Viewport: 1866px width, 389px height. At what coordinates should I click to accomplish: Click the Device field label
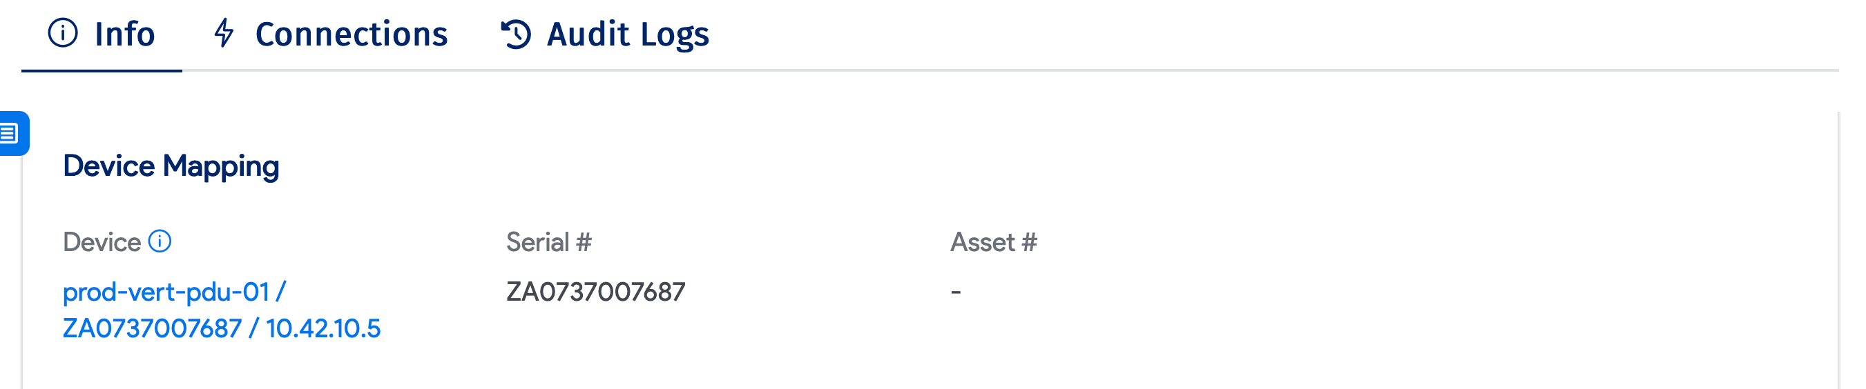tap(102, 242)
